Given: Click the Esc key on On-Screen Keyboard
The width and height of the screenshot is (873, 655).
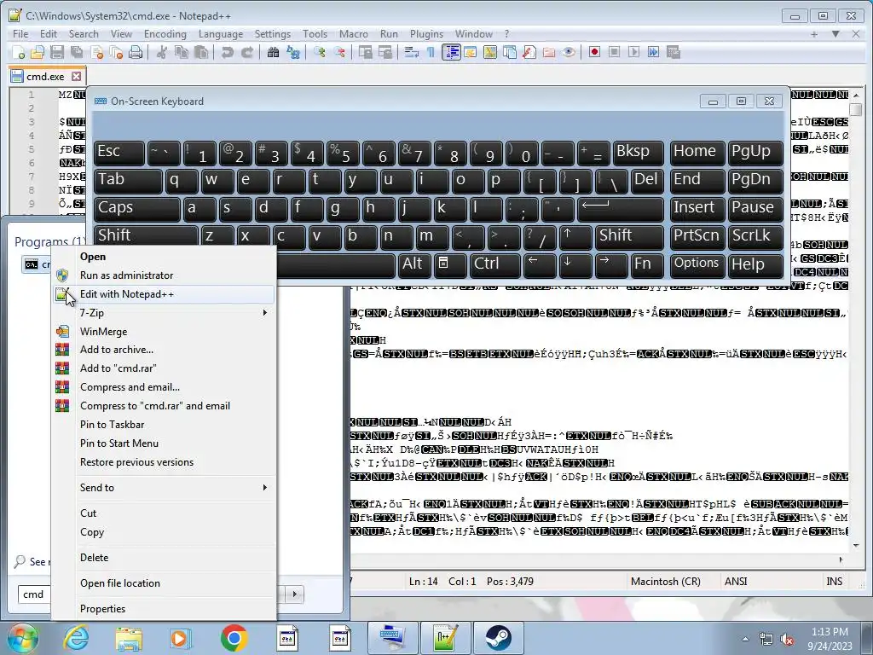Looking at the screenshot, I should (x=119, y=153).
